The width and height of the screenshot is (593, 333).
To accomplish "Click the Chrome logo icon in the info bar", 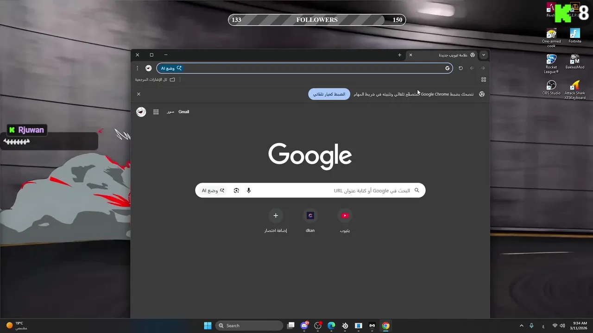I will 482,94.
